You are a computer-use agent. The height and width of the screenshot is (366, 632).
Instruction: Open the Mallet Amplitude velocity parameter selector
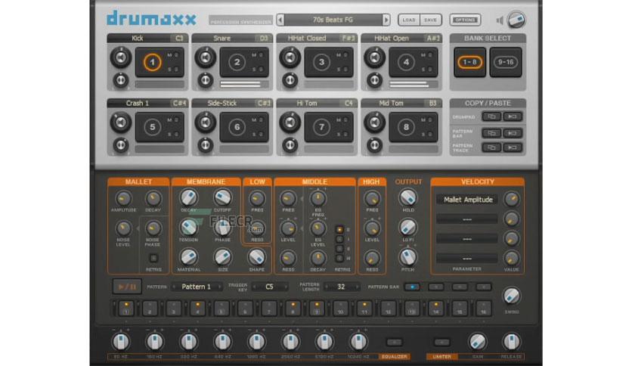point(467,200)
